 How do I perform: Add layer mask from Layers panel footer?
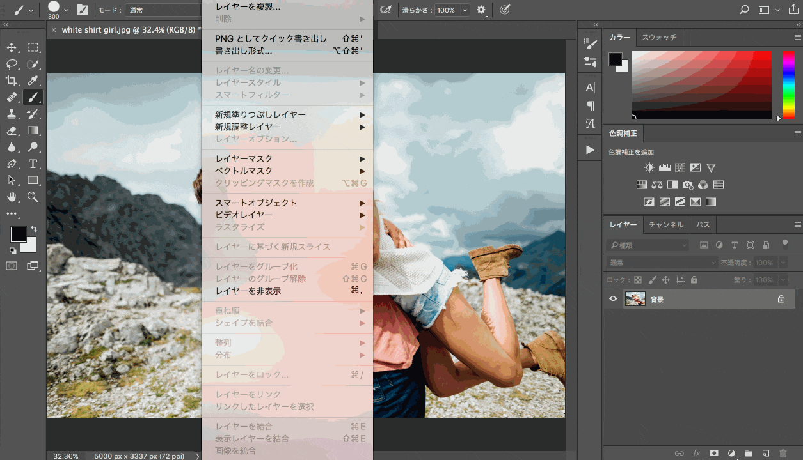pos(714,453)
